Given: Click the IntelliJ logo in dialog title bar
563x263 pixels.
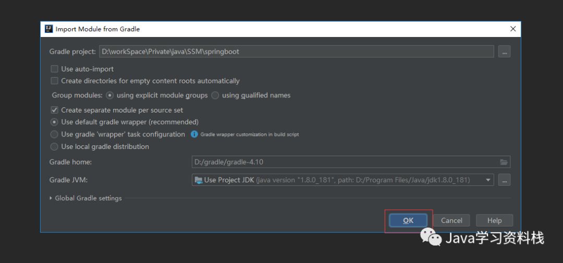Looking at the screenshot, I should [49, 29].
